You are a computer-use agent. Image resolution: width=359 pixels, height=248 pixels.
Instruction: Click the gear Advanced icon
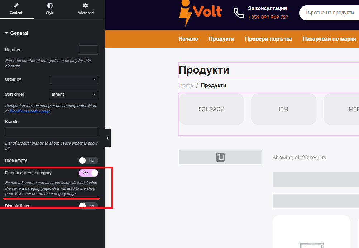point(85,5)
